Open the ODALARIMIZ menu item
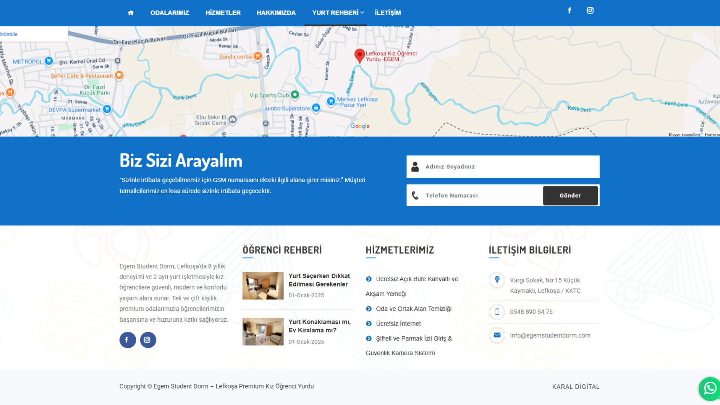Screen dimensions: 720x405 tap(169, 13)
